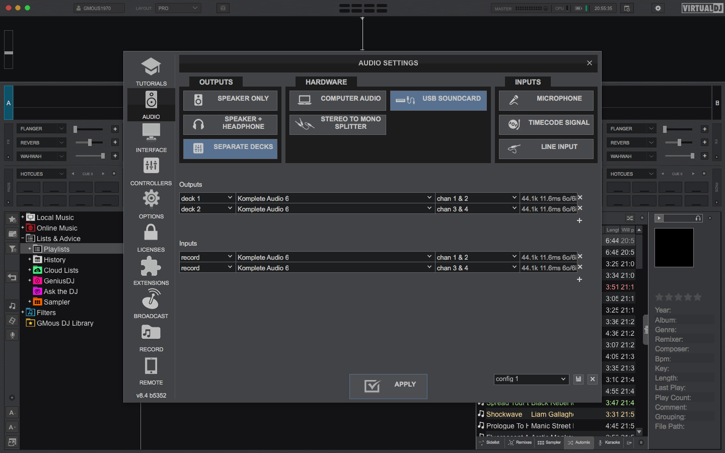Viewport: 725px width, 453px height.
Task: Open the Controllers settings icon
Action: click(x=151, y=166)
